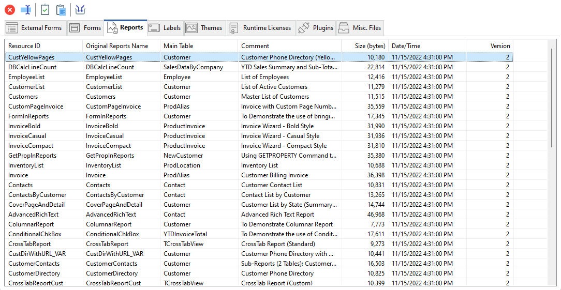Select GetPropInReports in Resource ID column
The width and height of the screenshot is (561, 290).
tap(32, 156)
